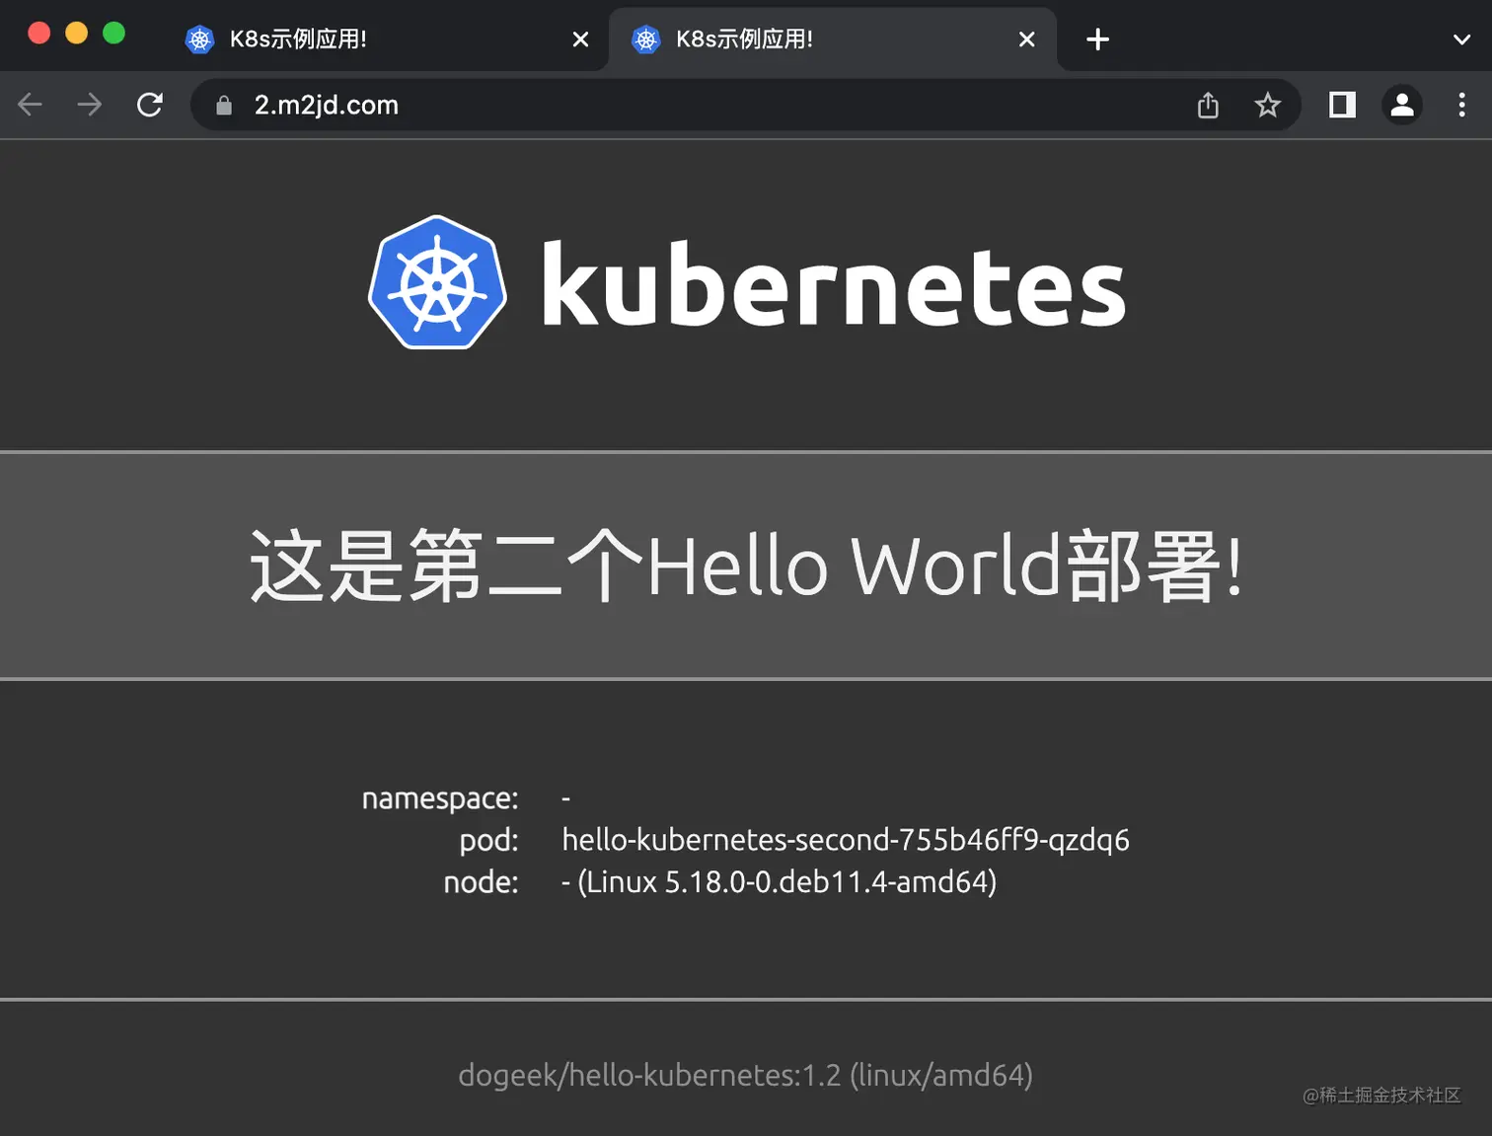Click the node: label

[482, 881]
